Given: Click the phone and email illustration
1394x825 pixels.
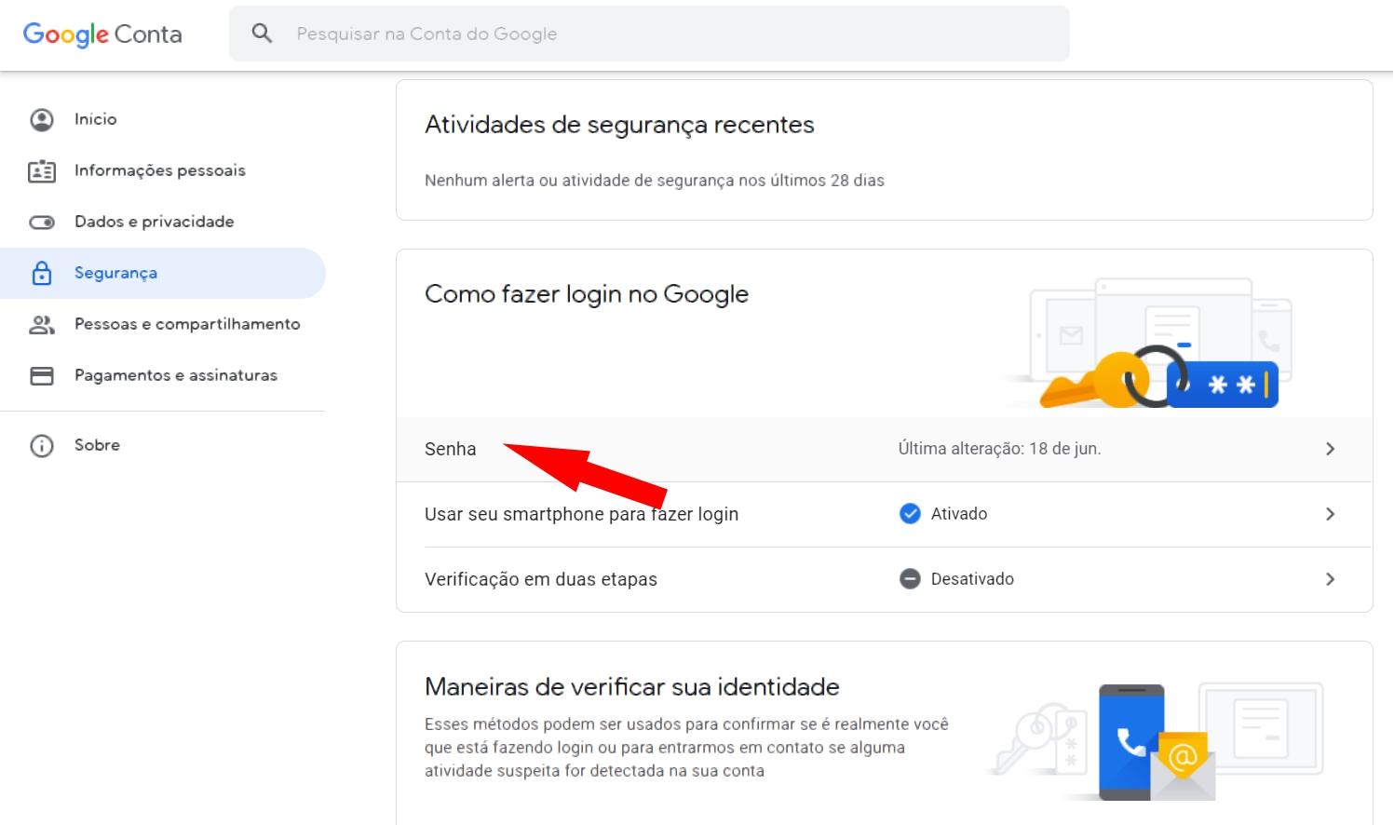Looking at the screenshot, I should (1155, 742).
